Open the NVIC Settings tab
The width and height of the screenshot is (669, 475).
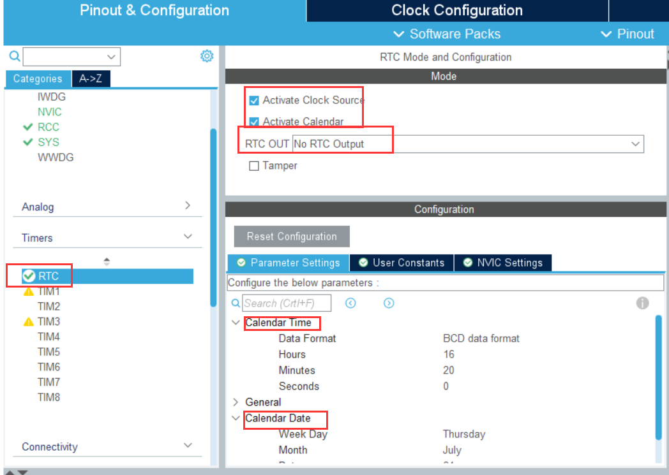502,263
